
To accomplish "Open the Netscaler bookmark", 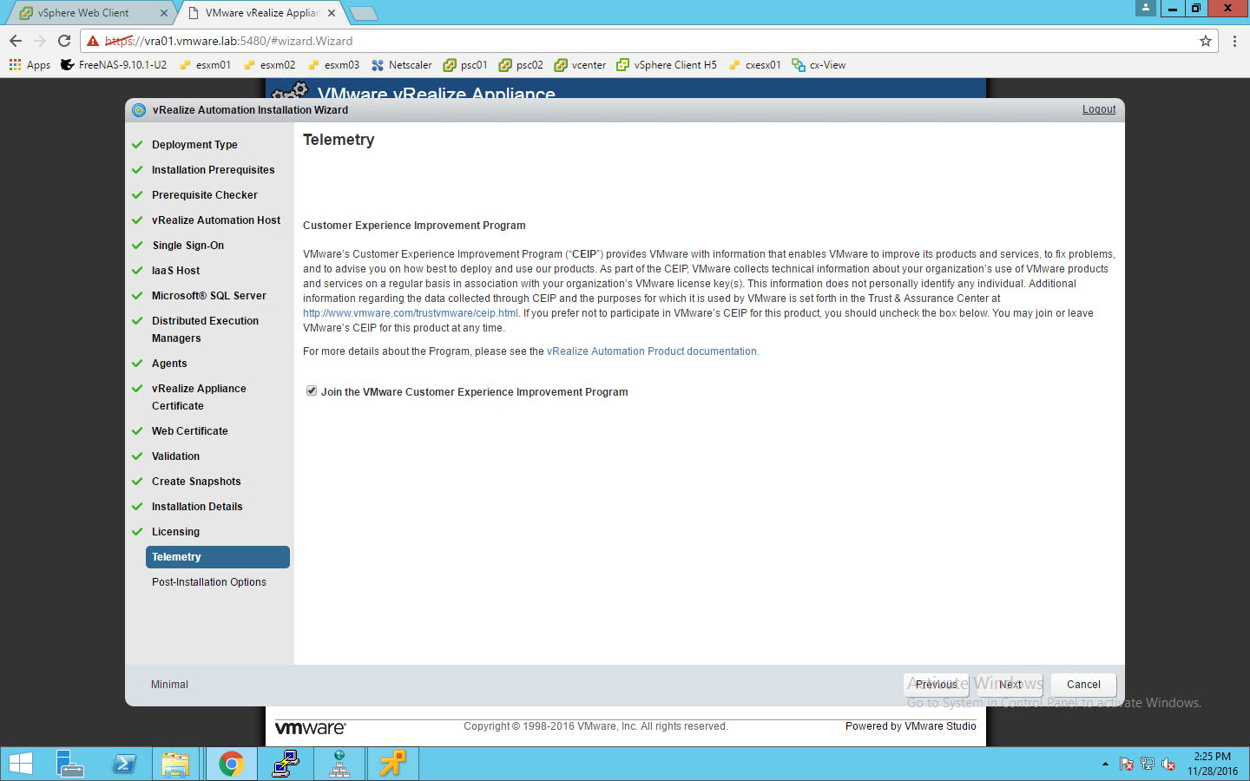I will click(x=401, y=65).
